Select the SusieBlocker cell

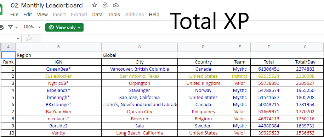tap(58, 76)
